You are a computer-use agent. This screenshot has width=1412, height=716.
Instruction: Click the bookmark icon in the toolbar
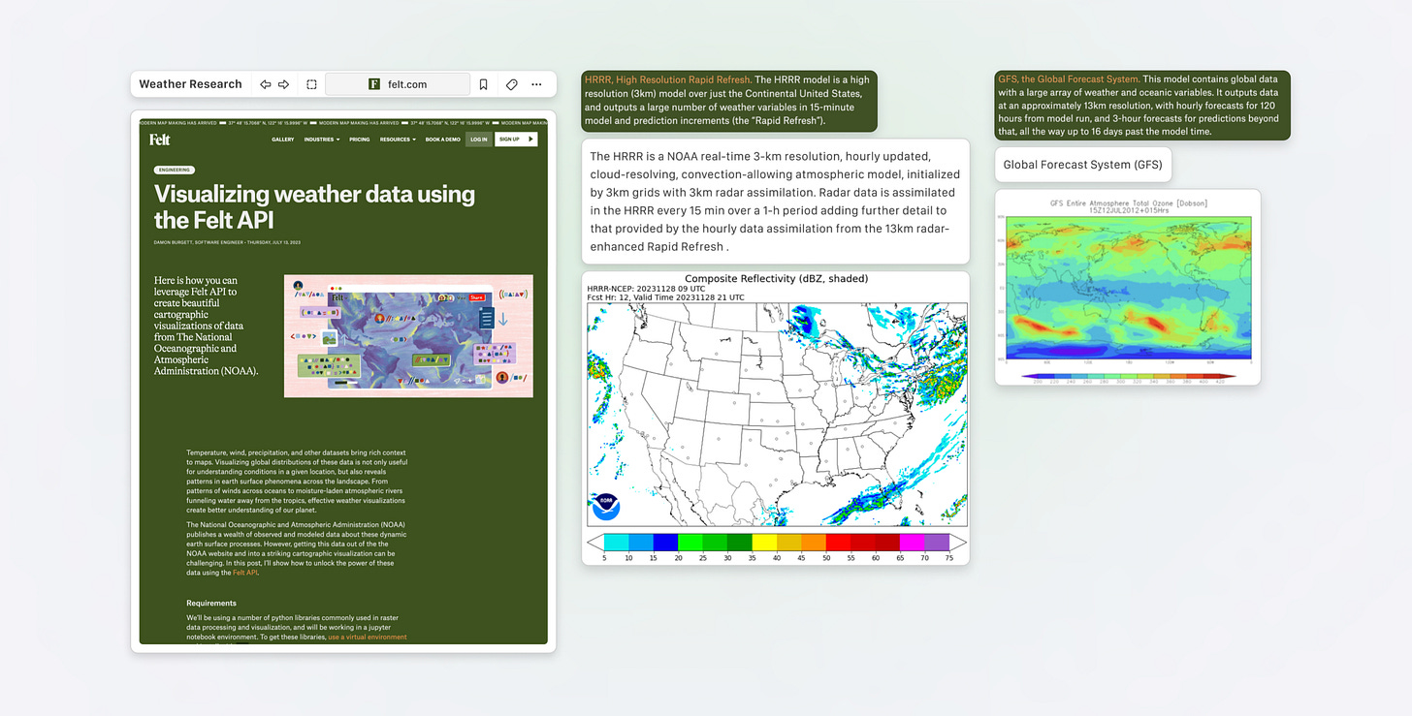pos(483,84)
